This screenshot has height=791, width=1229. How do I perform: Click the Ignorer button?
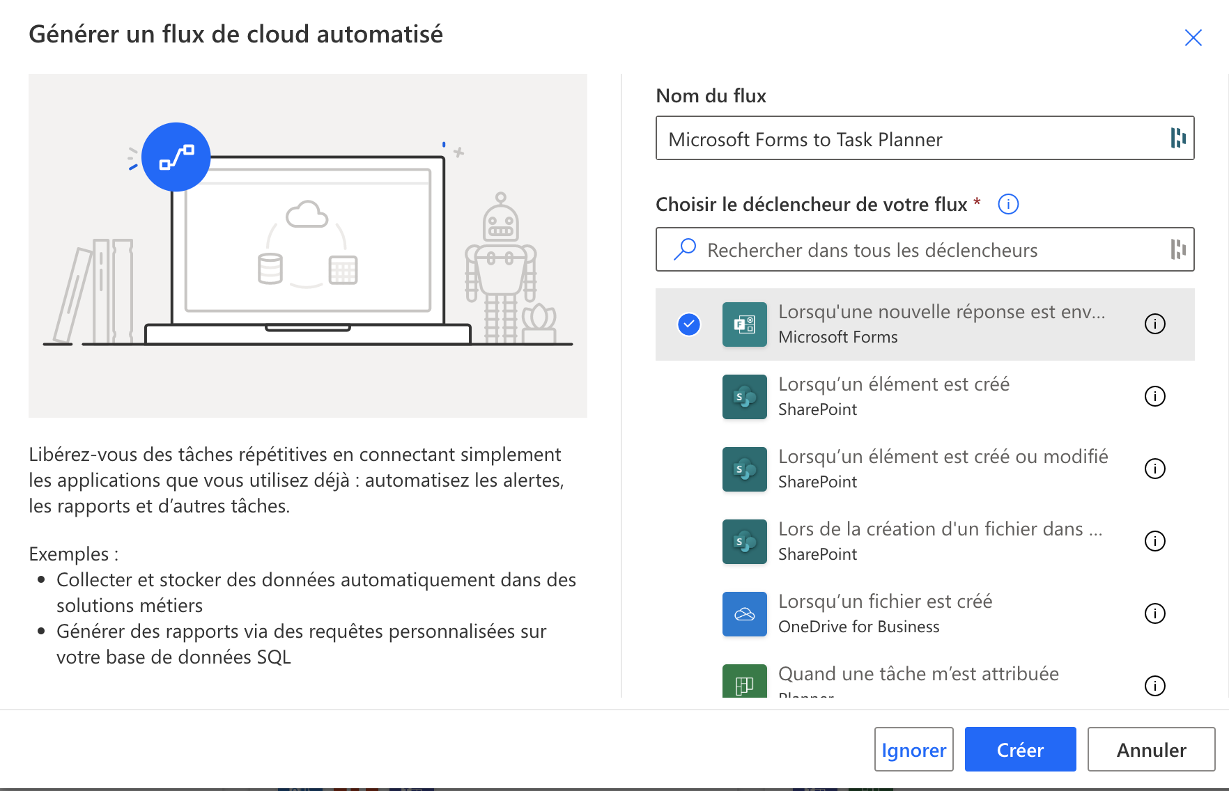(x=913, y=749)
